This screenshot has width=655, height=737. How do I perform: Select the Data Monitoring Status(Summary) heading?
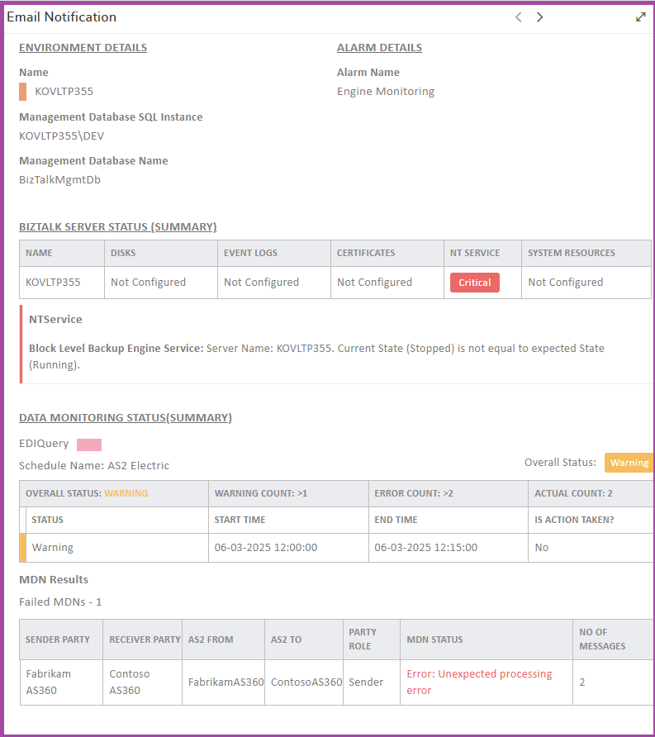pyautogui.click(x=126, y=417)
